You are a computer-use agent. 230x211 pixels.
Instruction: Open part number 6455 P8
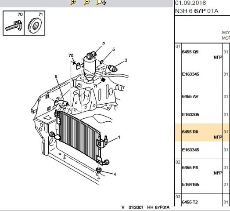190,167
